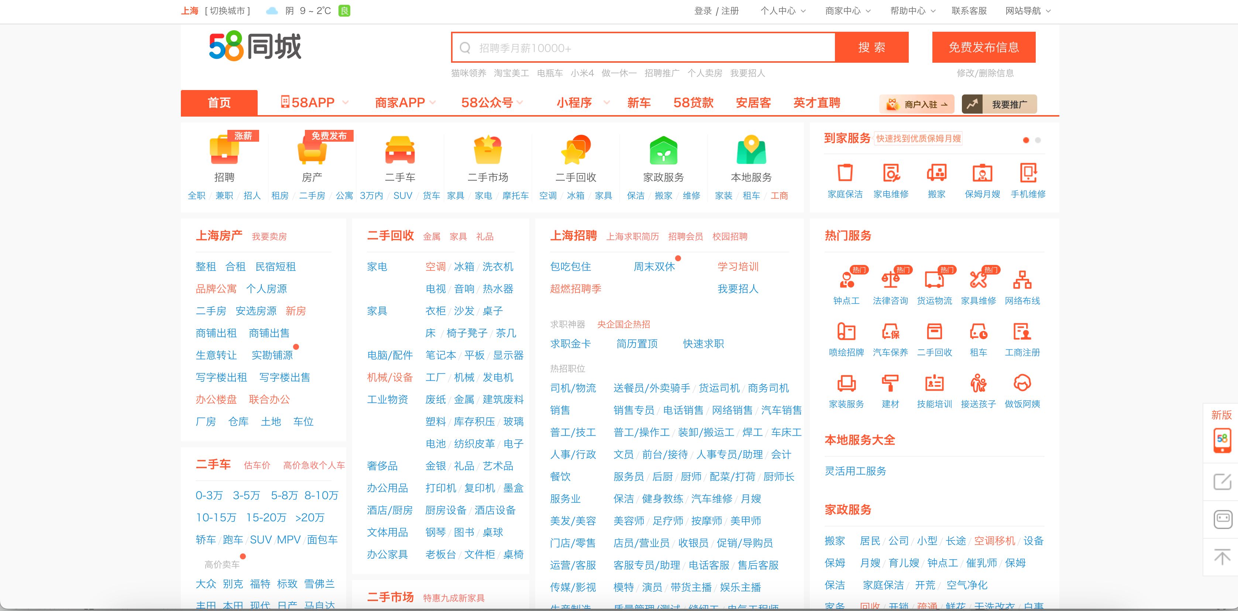Viewport: 1238px width, 611px height.
Task: Go to the 安居客 tab
Action: pos(753,102)
